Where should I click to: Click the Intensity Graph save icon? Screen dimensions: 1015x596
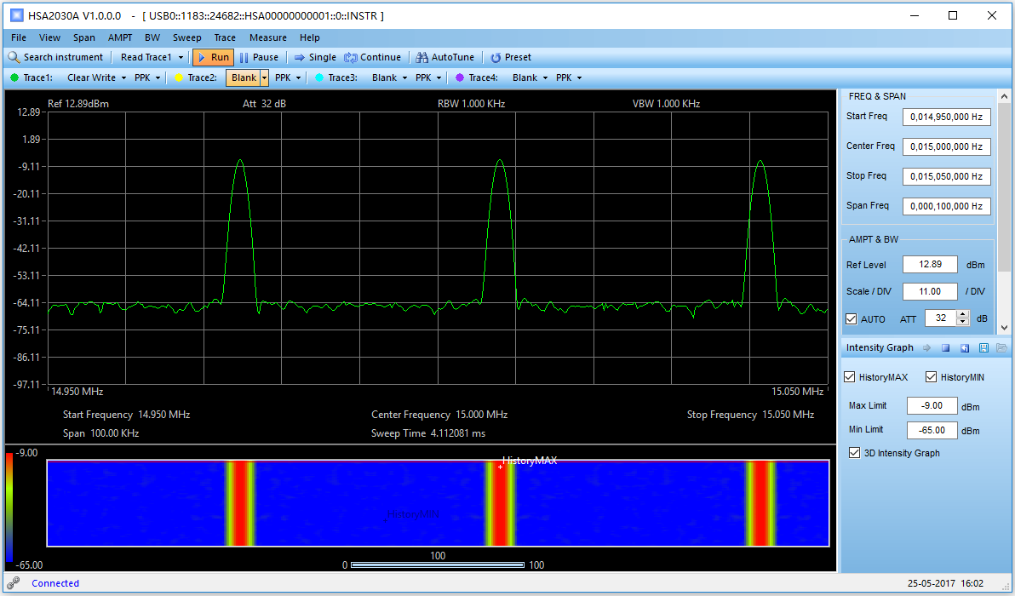click(983, 347)
